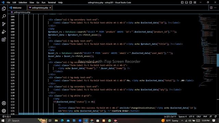Show hidden system tray icons chevron
The width and height of the screenshot is (219, 123).
point(182,121)
